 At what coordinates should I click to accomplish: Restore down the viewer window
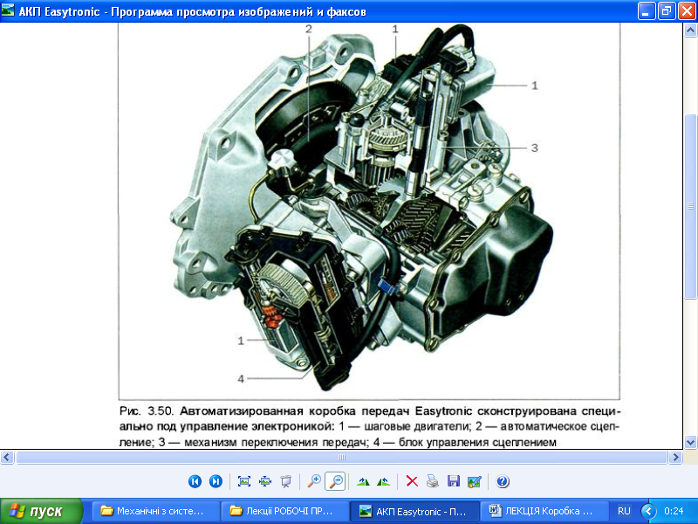[666, 11]
